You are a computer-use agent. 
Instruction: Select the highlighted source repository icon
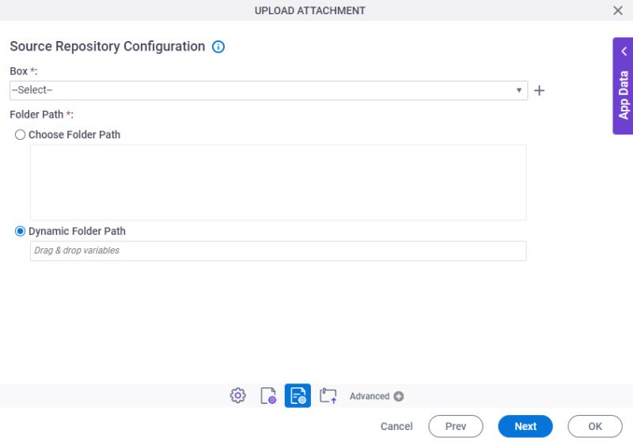[x=298, y=395]
